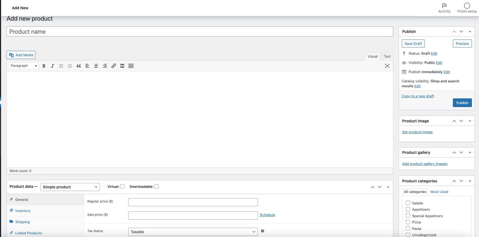Move Product categories panel down
The height and width of the screenshot is (237, 479).
461,181
